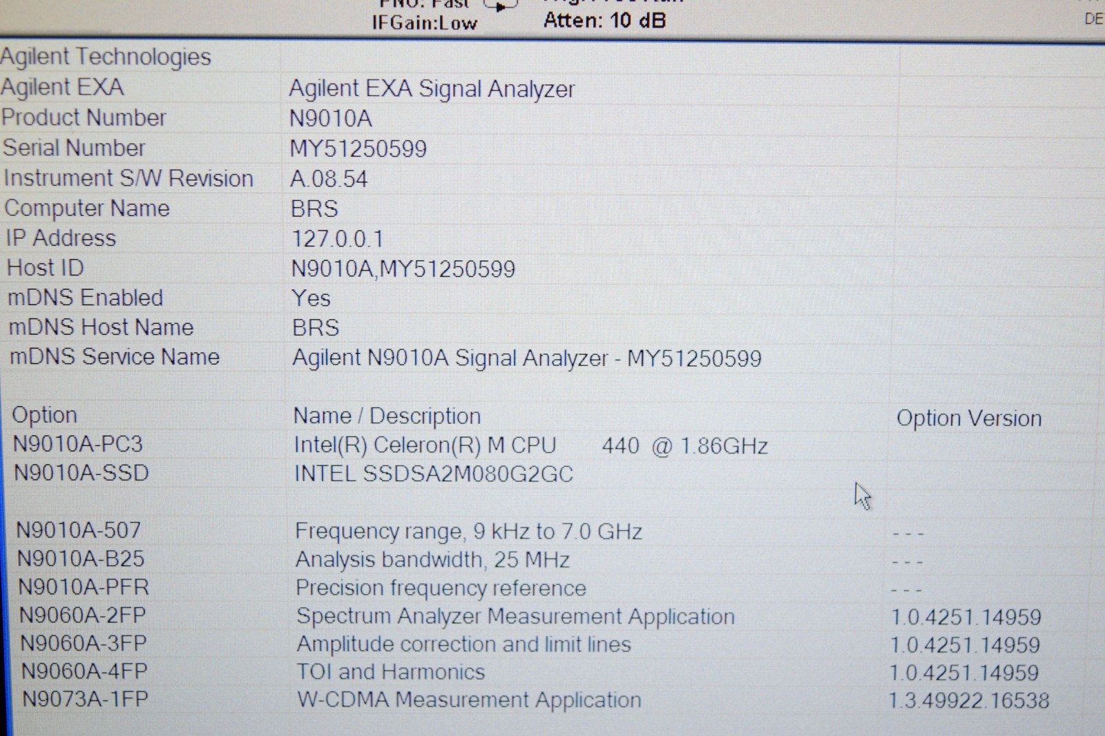This screenshot has width=1105, height=736.
Task: Click the Product Number label
Action: 84,117
